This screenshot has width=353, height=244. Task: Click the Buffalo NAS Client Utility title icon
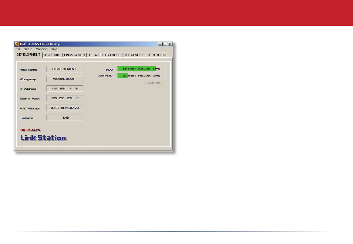click(17, 44)
